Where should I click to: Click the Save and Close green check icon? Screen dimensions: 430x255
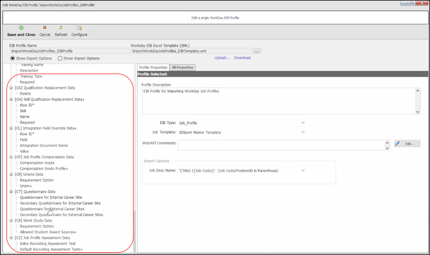(21, 28)
